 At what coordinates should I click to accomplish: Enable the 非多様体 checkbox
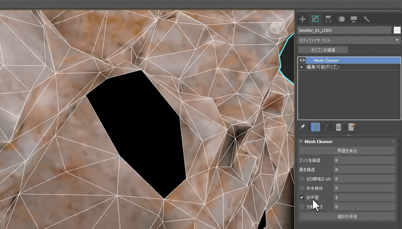pyautogui.click(x=302, y=188)
